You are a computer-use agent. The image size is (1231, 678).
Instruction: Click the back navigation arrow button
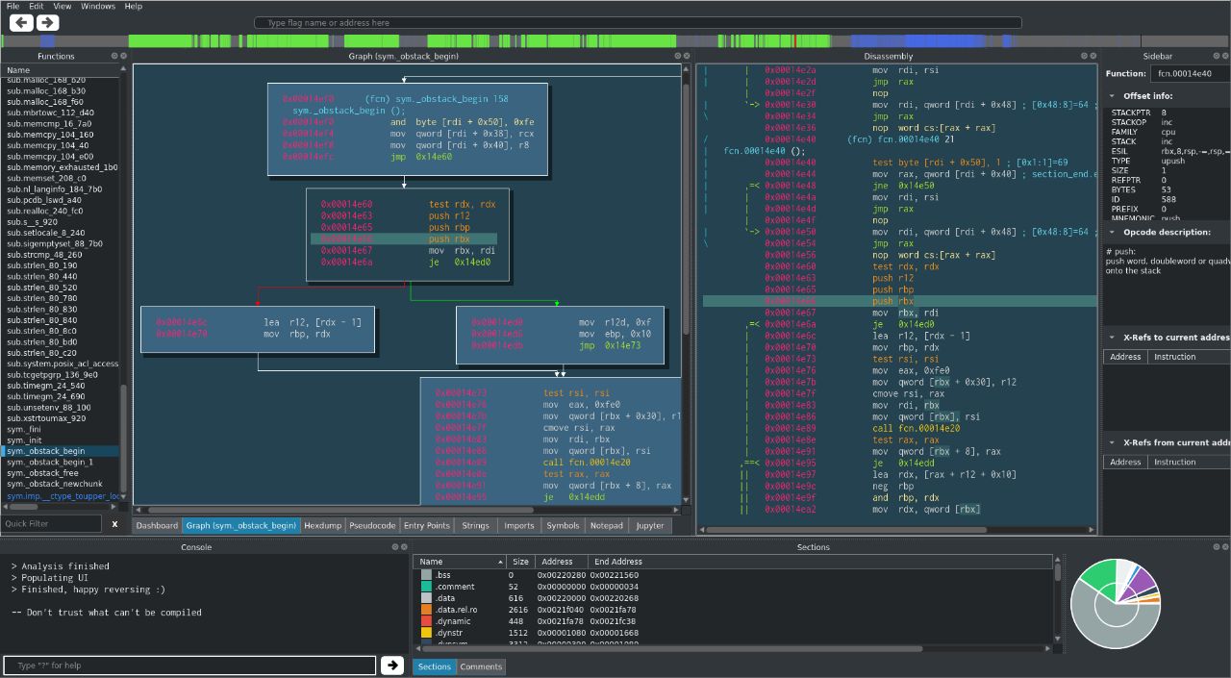[21, 22]
